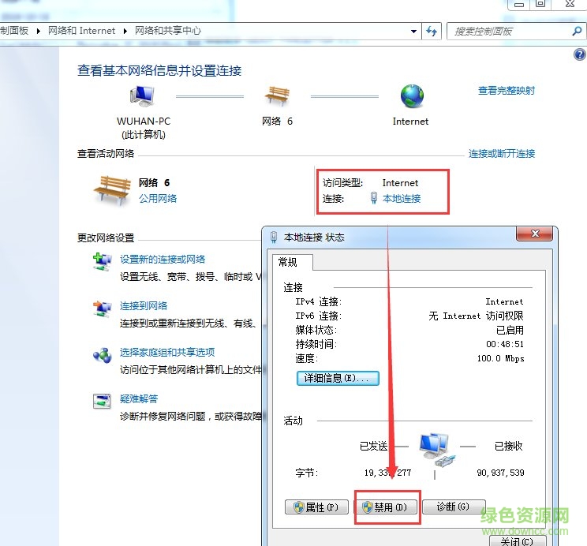Click the 疑难解答 icon

pyautogui.click(x=102, y=401)
